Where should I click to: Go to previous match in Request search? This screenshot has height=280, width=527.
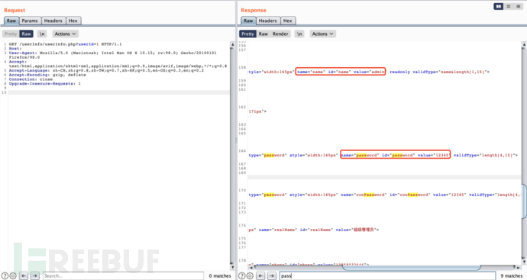coord(24,276)
